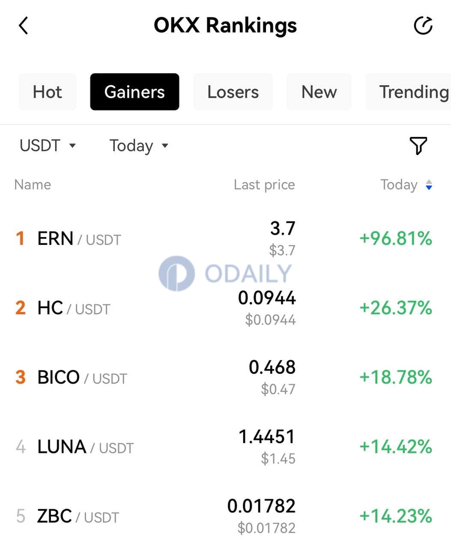Open the ERN / USDT pair row
451x548 pixels.
225,238
